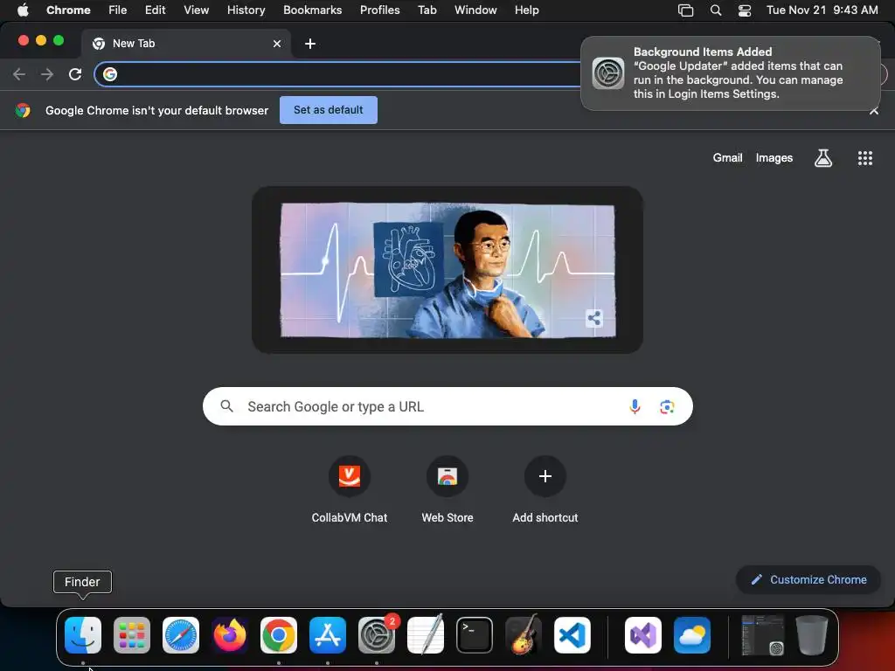Screen dimensions: 895x671
Task: Open Customize Chrome panel
Action: (808, 580)
